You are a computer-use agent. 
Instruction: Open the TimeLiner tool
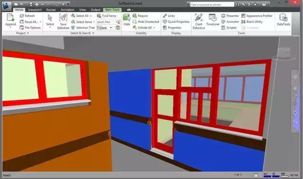coord(213,20)
